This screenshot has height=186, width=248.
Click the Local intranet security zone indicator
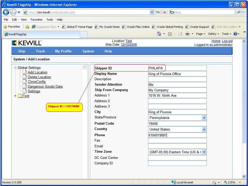pyautogui.click(x=182, y=182)
